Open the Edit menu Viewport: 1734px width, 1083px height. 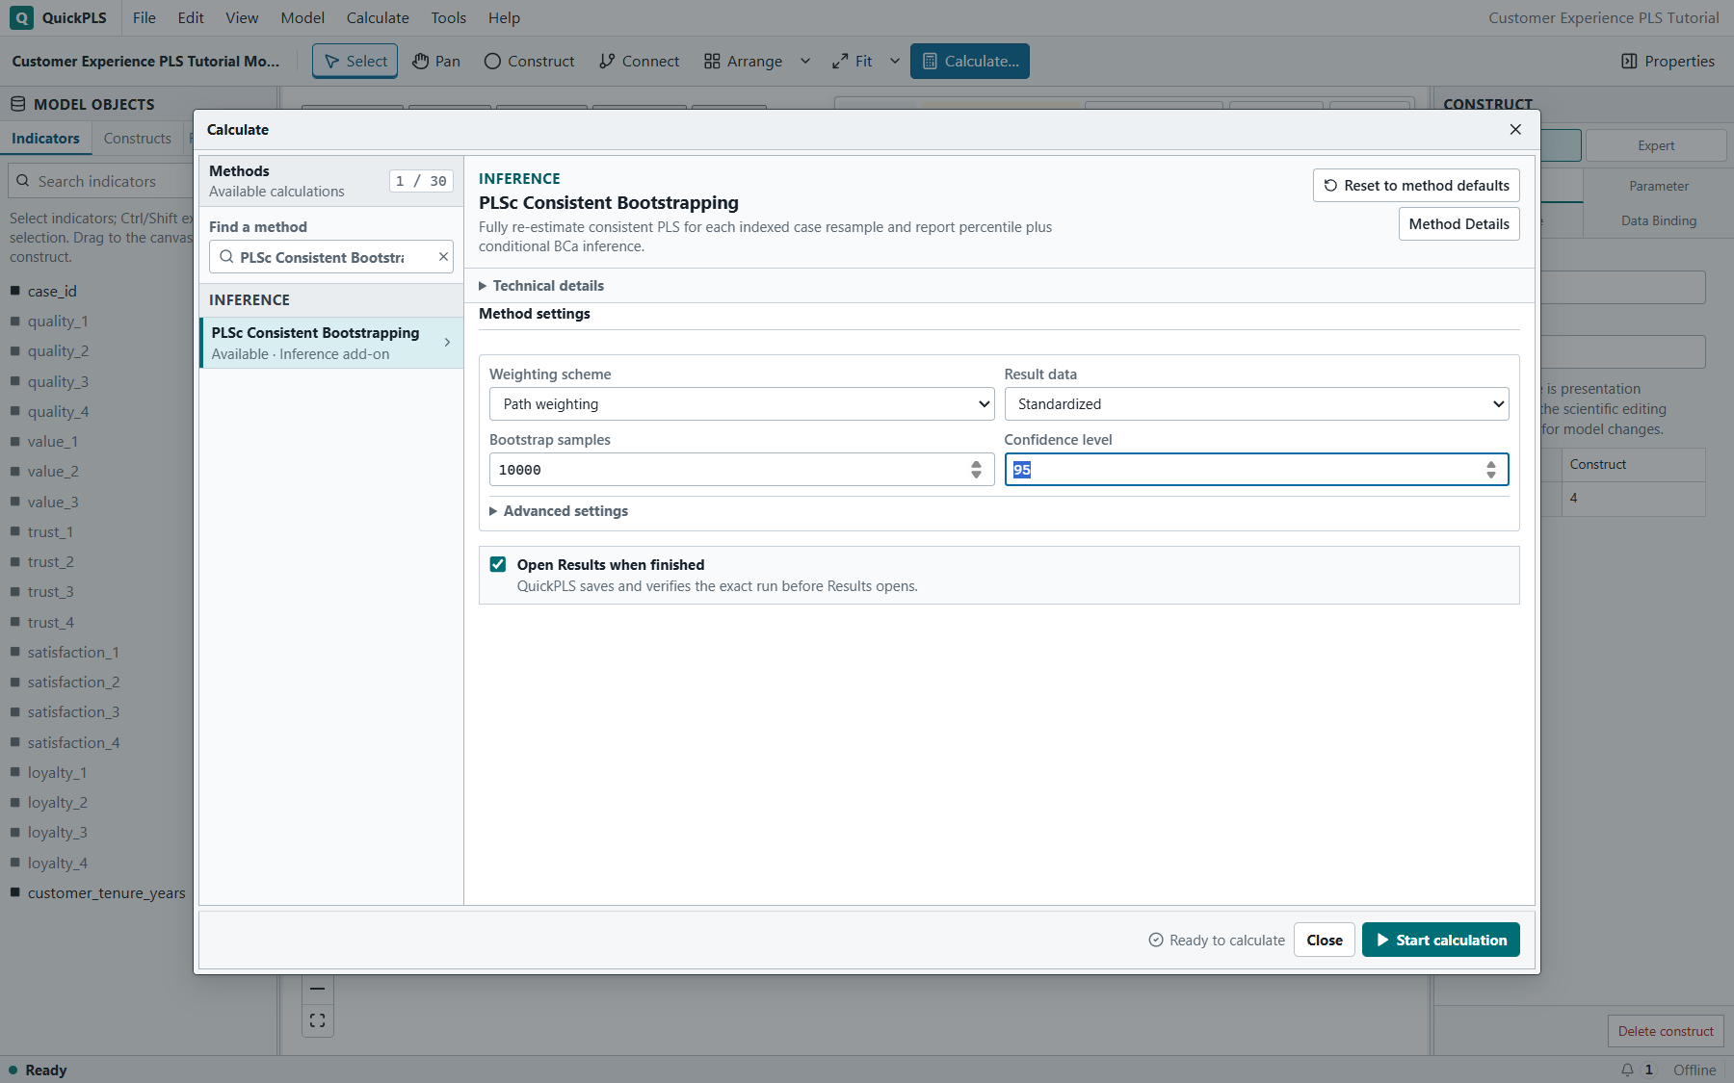(x=191, y=17)
